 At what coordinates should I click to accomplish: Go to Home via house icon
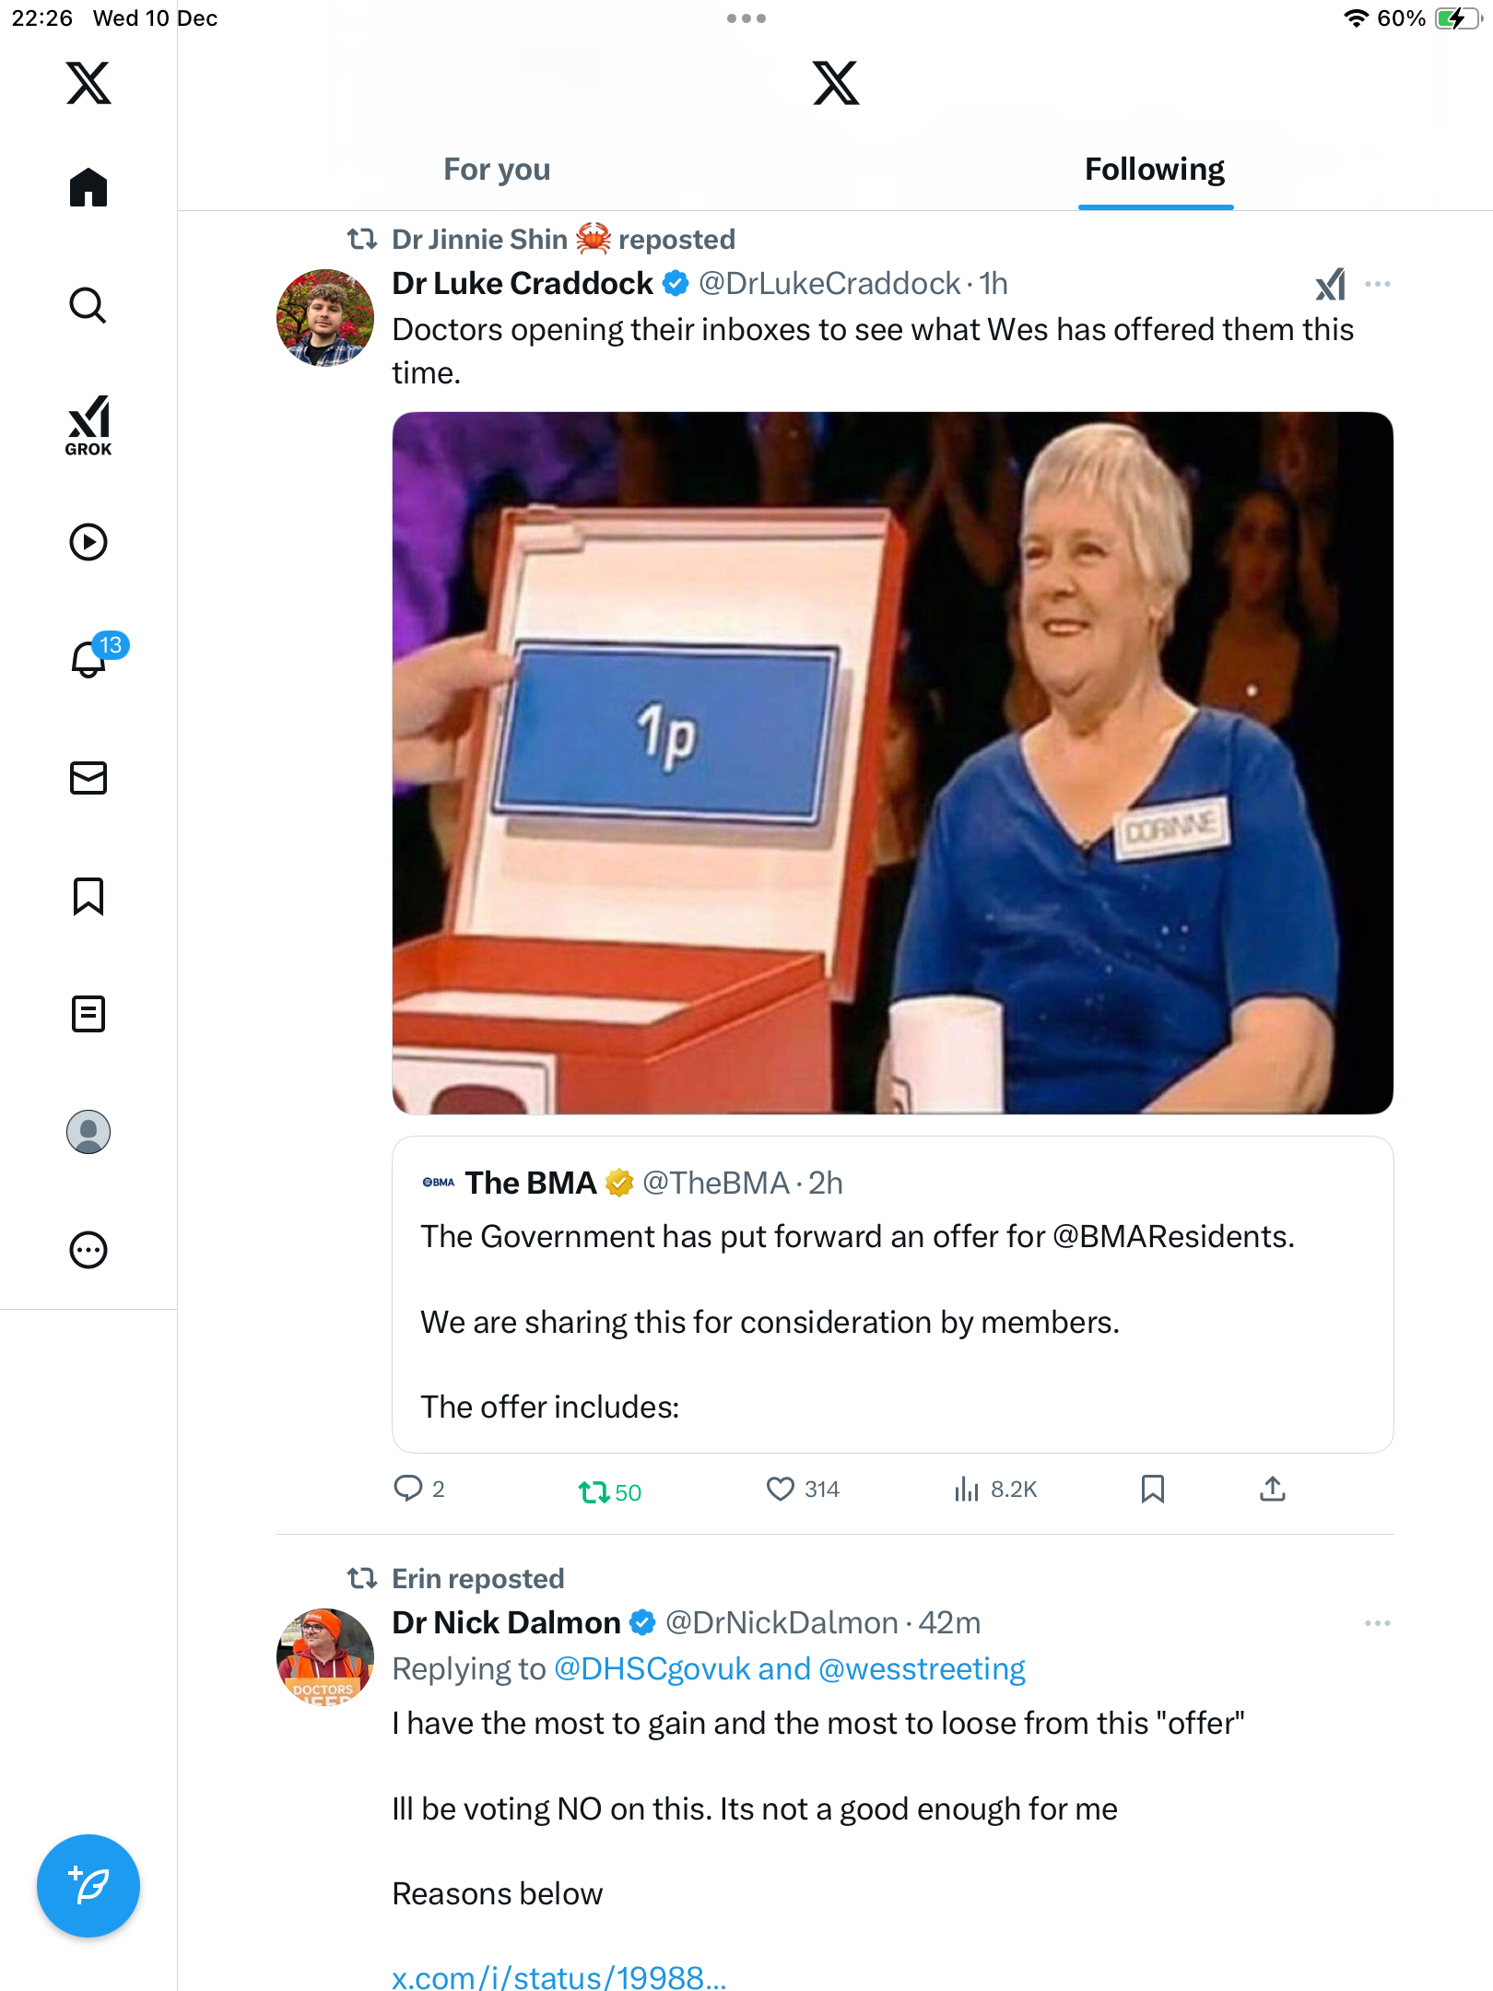pos(88,188)
